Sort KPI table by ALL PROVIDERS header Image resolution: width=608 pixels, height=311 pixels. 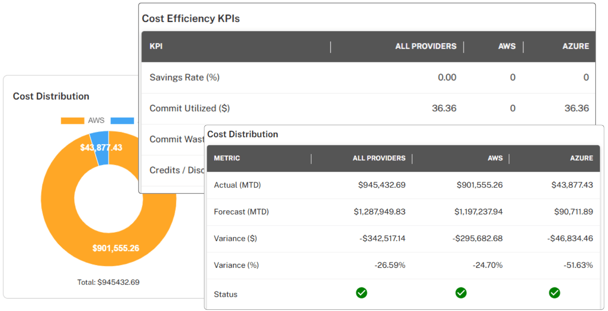click(x=426, y=46)
